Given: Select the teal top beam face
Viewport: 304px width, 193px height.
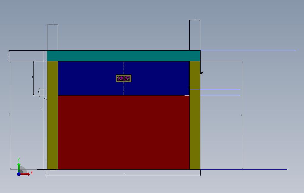Looking at the screenshot, I should (124, 56).
